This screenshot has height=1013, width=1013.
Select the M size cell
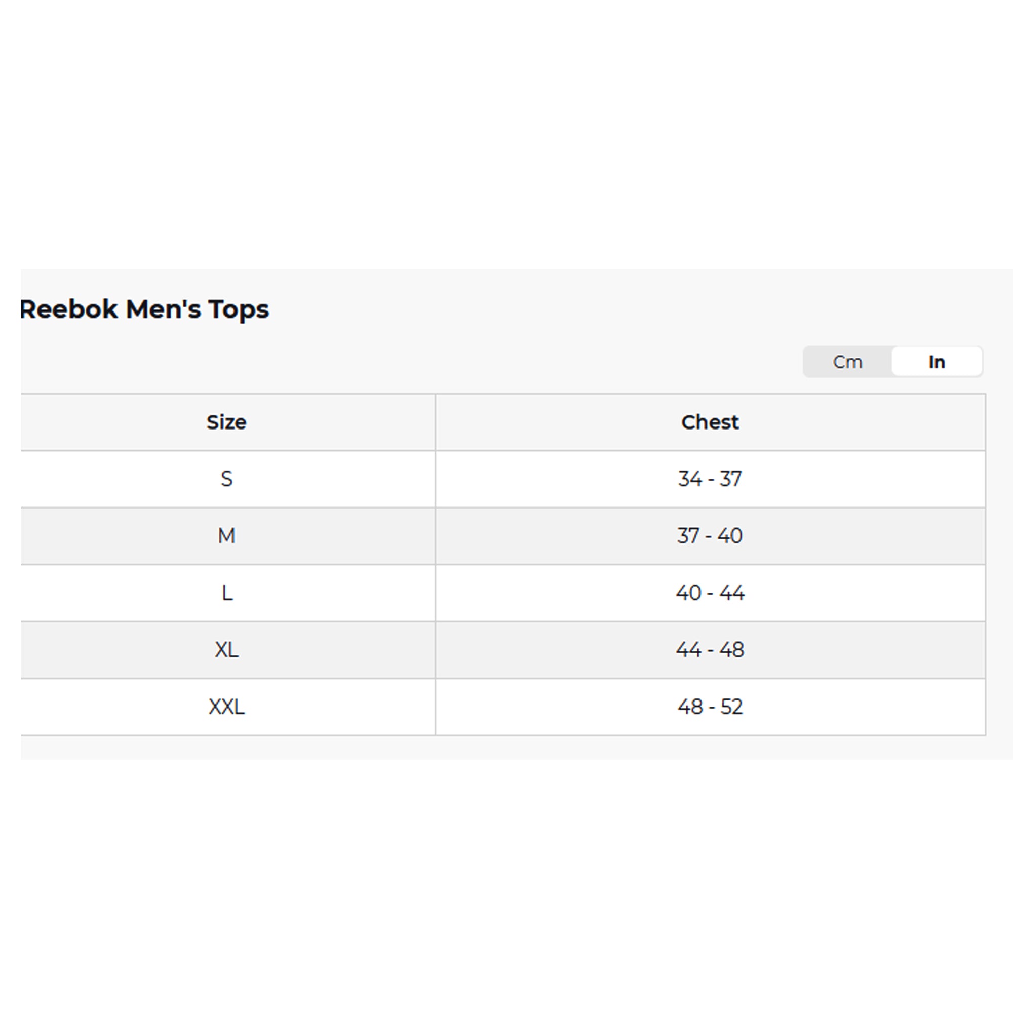pyautogui.click(x=226, y=536)
